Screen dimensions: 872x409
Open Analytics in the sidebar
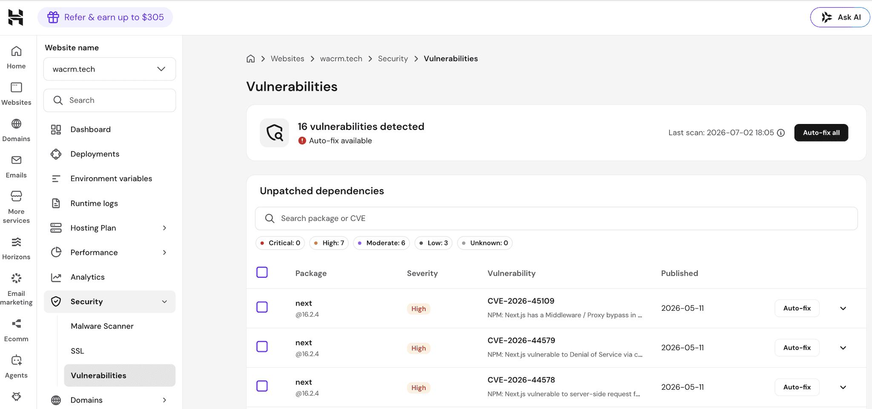point(109,277)
